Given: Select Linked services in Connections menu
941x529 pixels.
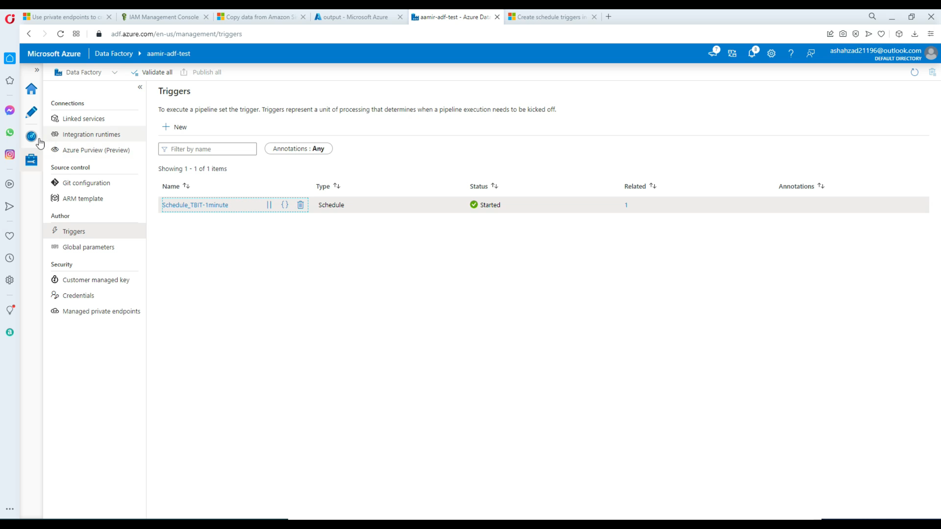Looking at the screenshot, I should pyautogui.click(x=84, y=118).
